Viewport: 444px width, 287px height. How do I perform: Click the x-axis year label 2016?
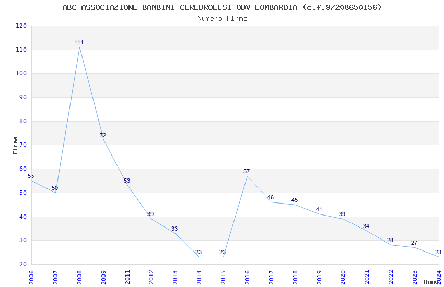click(x=247, y=278)
